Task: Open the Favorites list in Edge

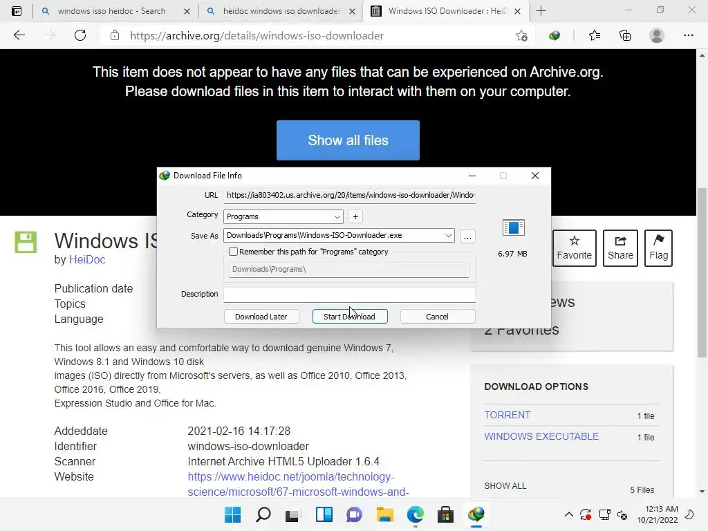Action: click(x=595, y=35)
